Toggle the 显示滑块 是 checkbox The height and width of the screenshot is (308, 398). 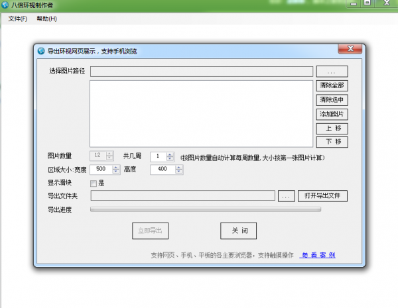(94, 183)
